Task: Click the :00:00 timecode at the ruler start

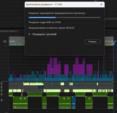Action: pyautogui.click(x=12, y=41)
